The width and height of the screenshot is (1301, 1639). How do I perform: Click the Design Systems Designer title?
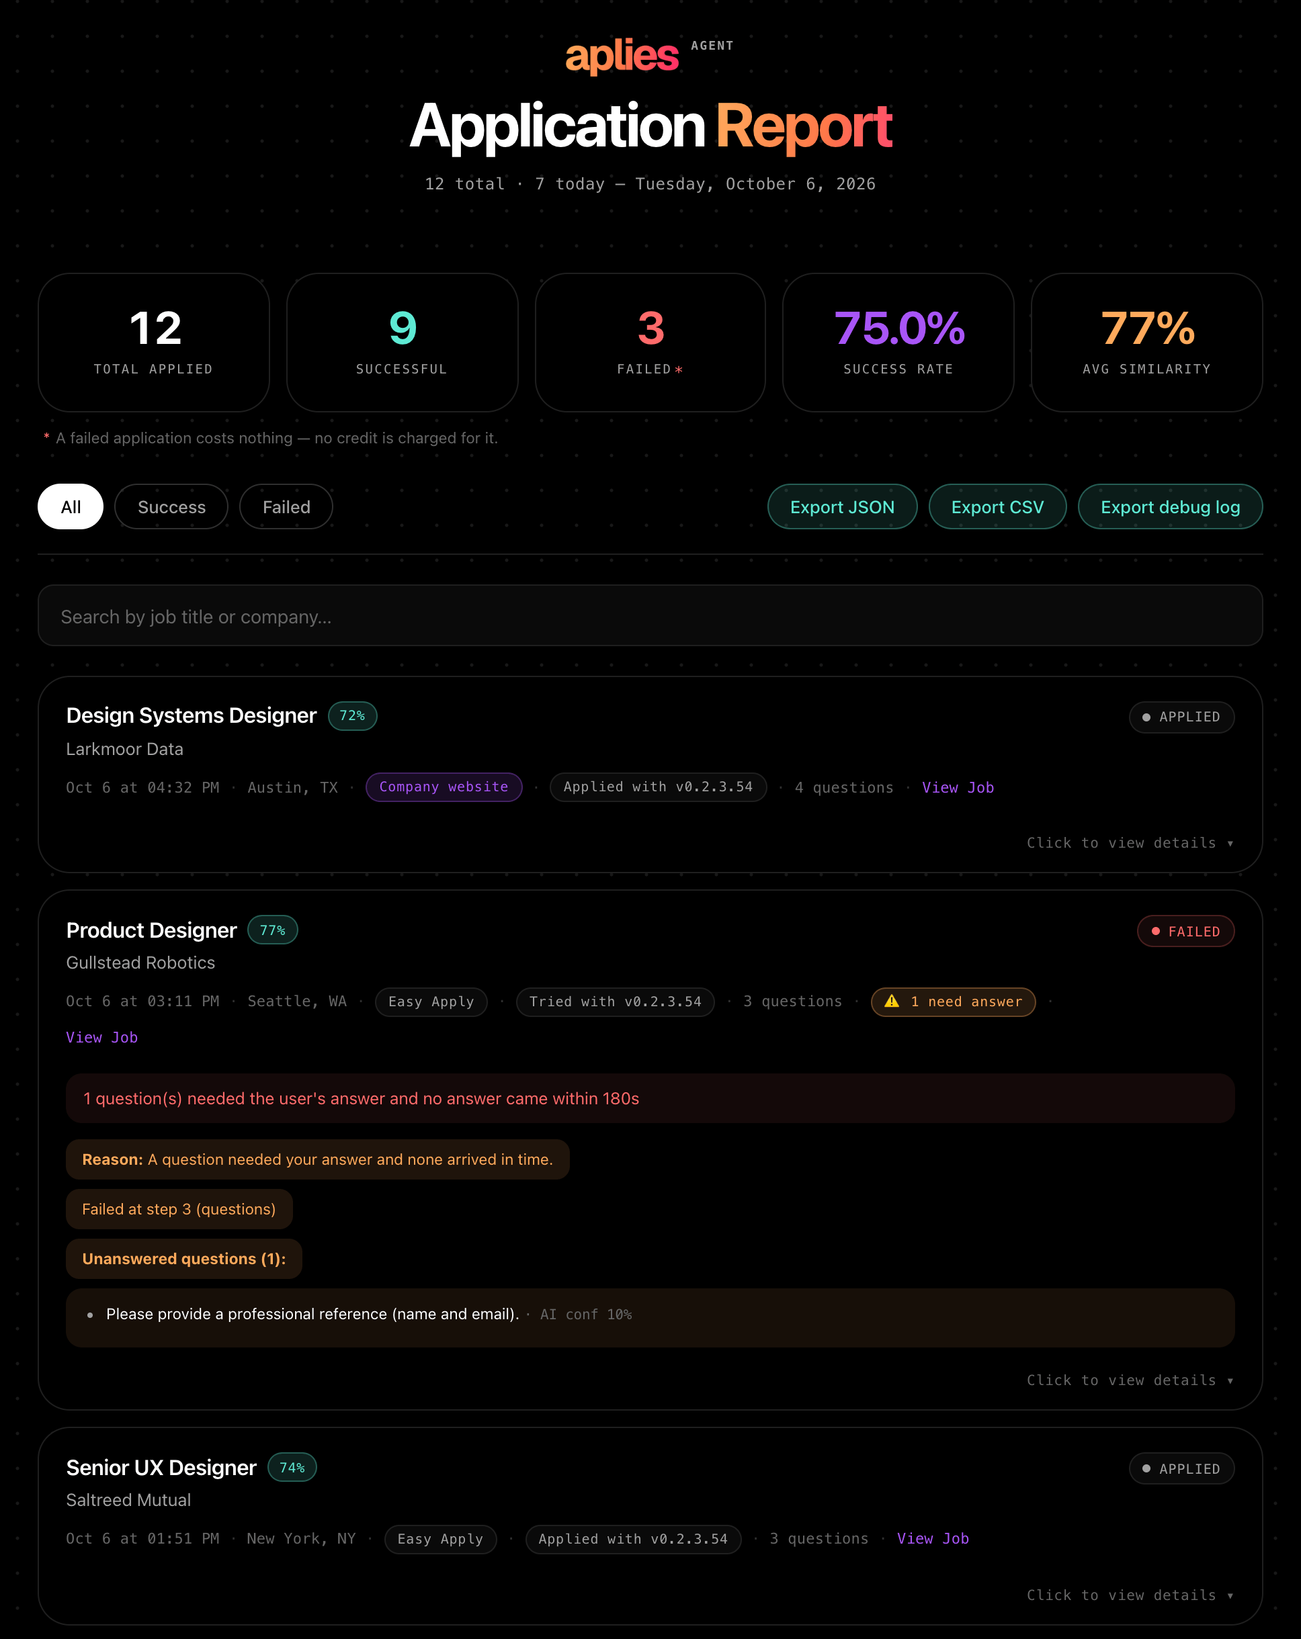(x=191, y=715)
